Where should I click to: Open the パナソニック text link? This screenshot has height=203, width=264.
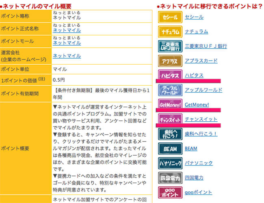(x=199, y=163)
